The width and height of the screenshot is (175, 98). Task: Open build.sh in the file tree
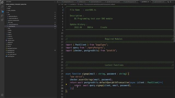click(10, 44)
